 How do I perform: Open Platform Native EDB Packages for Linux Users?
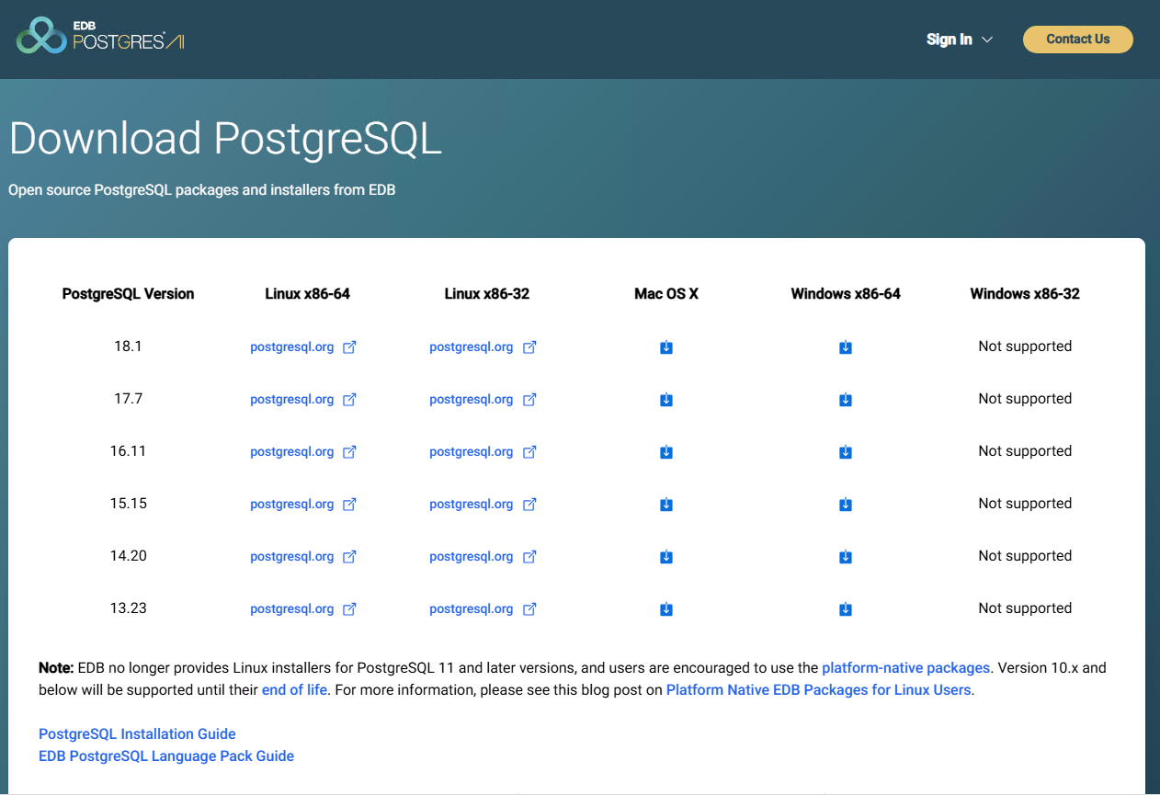pos(818,690)
